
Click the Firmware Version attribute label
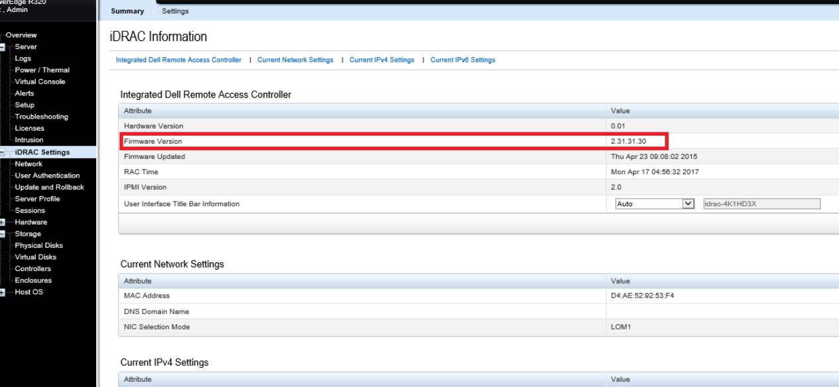(x=152, y=141)
